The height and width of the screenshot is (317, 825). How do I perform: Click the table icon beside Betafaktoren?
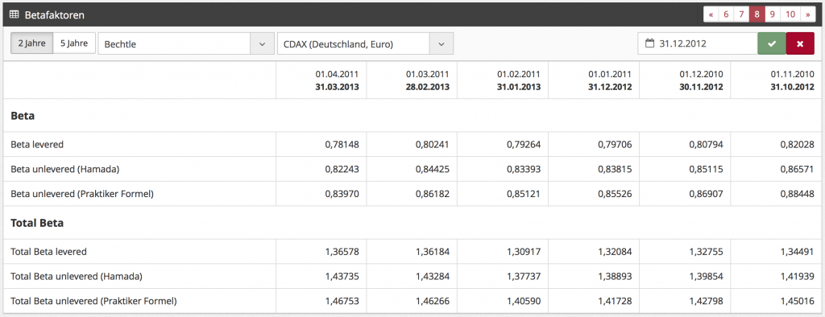(15, 14)
